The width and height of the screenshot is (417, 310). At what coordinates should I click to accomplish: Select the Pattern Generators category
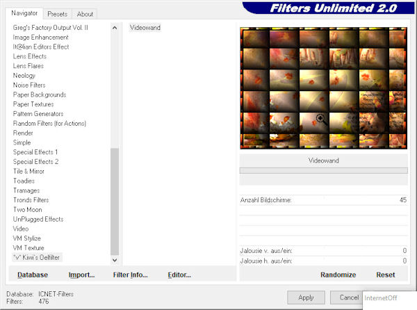click(38, 114)
